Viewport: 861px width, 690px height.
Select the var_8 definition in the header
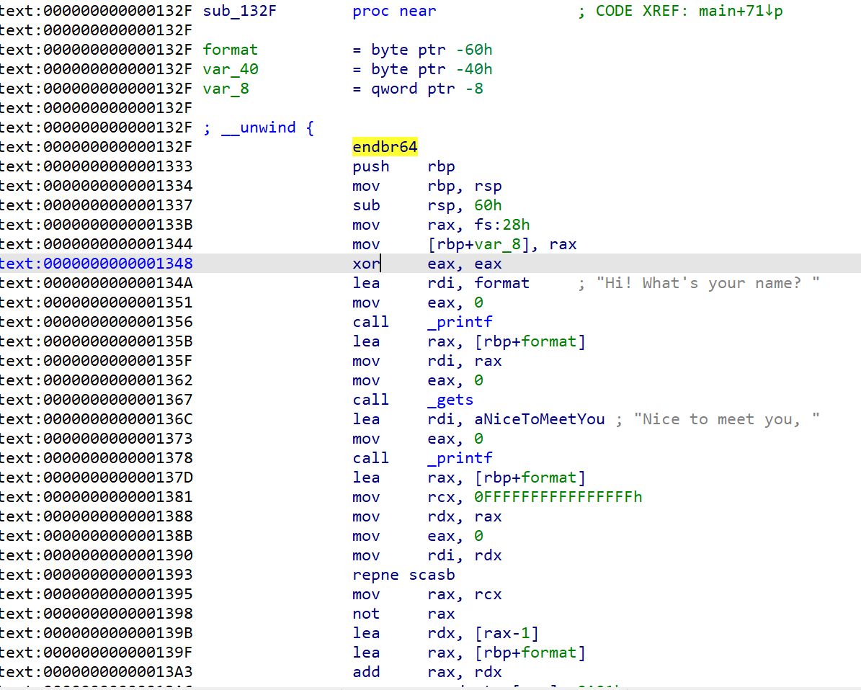tap(226, 89)
